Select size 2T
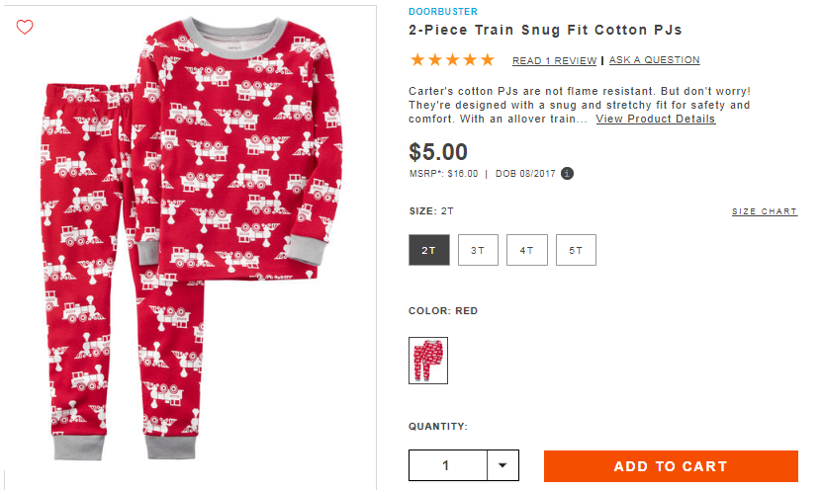 coord(429,250)
